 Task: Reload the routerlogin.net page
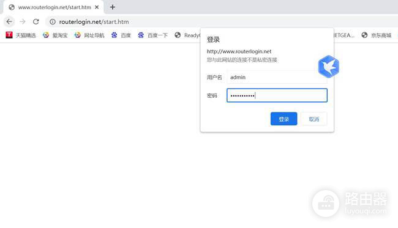[36, 22]
